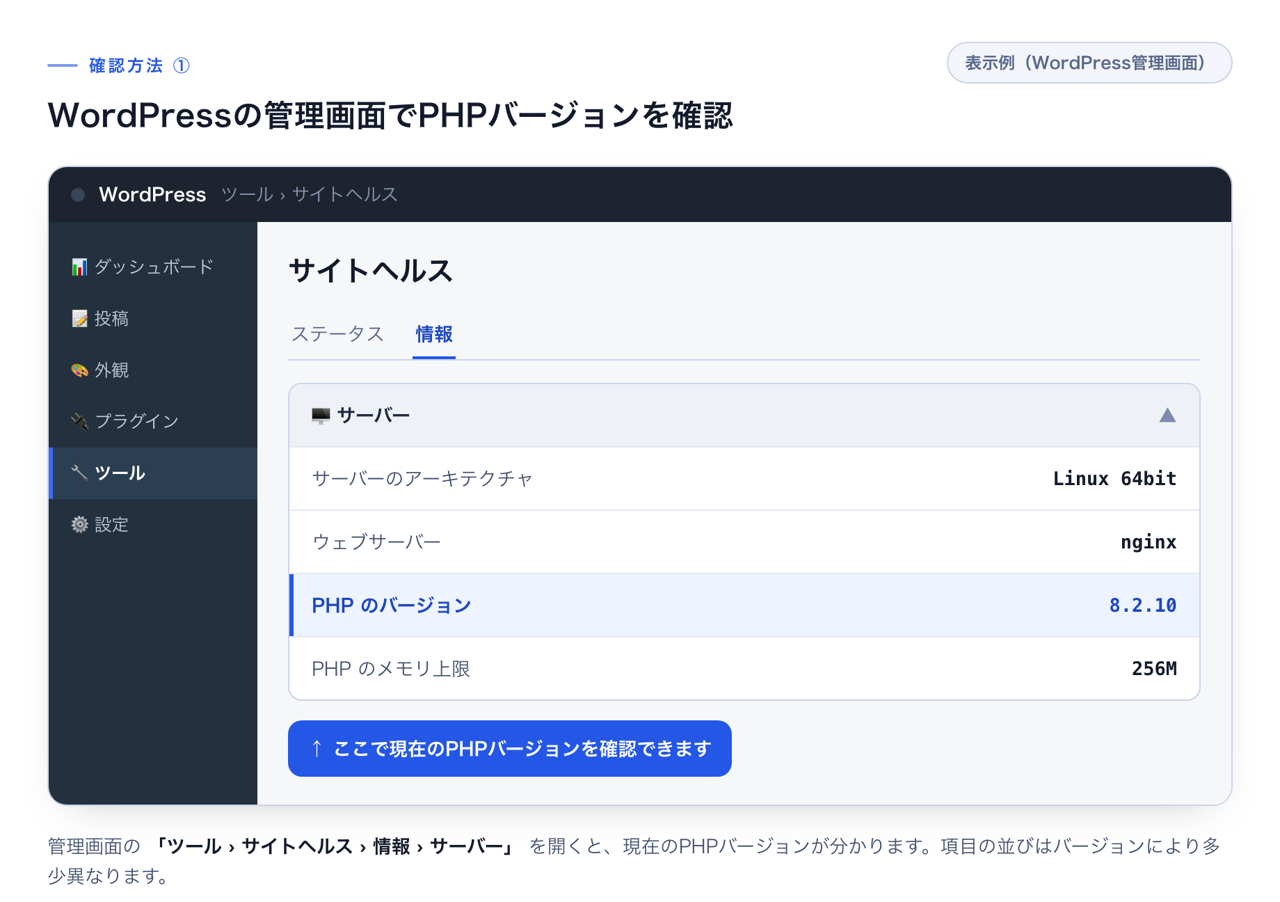Click the 表示例（WordPress管理画面）badge

pyautogui.click(x=1089, y=63)
